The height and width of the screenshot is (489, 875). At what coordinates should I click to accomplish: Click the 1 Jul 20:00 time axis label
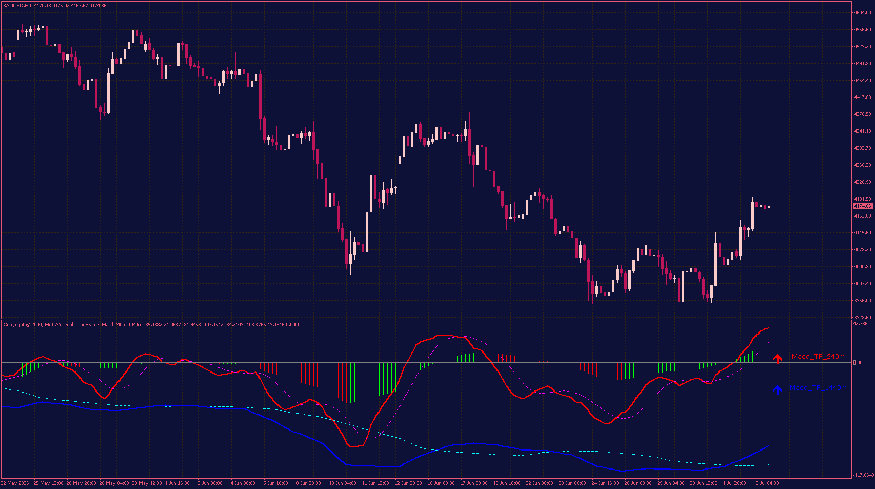(x=735, y=483)
